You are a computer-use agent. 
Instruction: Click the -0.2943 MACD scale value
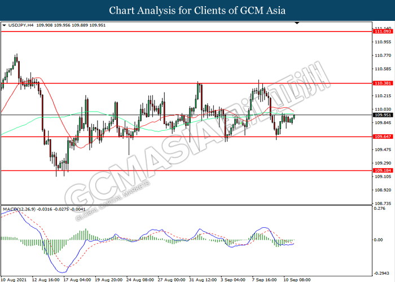tap(381, 273)
